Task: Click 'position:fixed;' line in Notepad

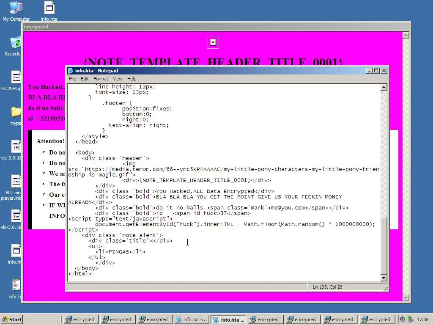Action: point(147,109)
